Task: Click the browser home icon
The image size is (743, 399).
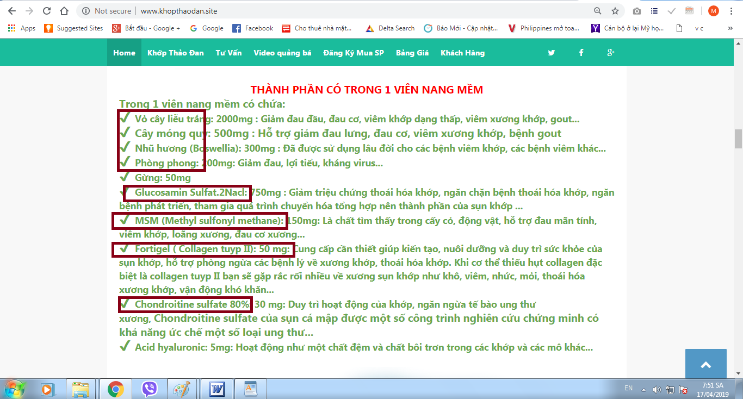Action: tap(64, 11)
